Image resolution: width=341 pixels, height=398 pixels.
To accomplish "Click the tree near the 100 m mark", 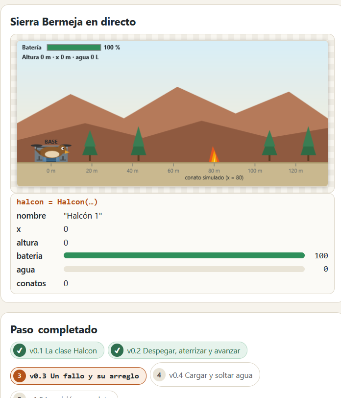I will click(x=269, y=146).
